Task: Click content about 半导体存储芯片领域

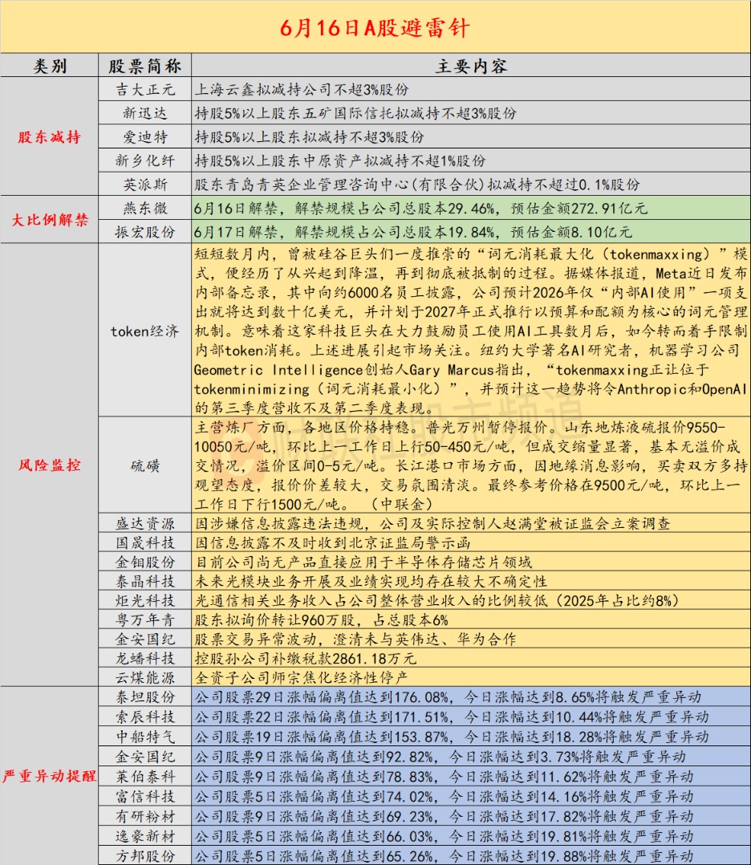Action: (x=363, y=562)
